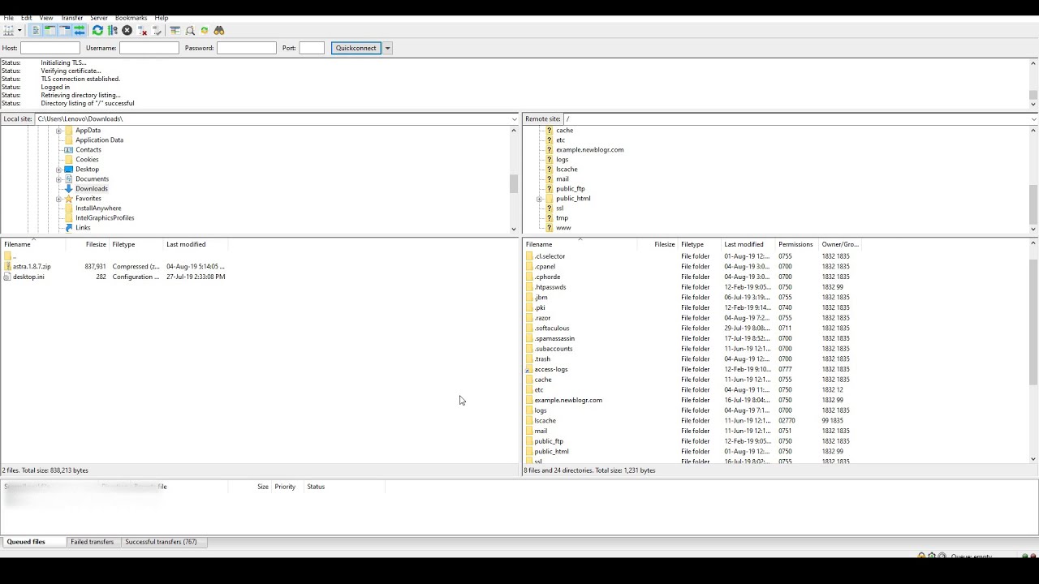Open the File menu

(x=8, y=18)
